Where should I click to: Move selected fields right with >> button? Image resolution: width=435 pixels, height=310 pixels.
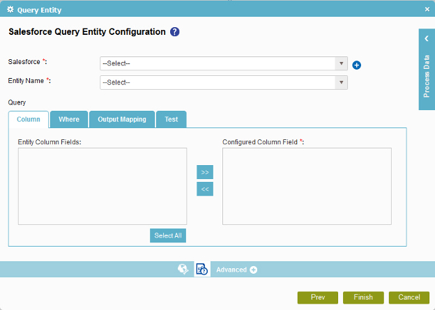205,172
